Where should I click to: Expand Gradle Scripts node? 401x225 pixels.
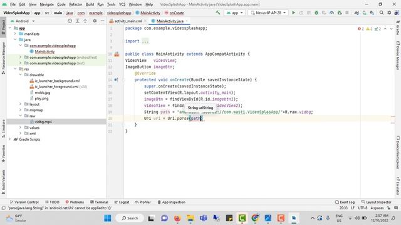point(10,139)
